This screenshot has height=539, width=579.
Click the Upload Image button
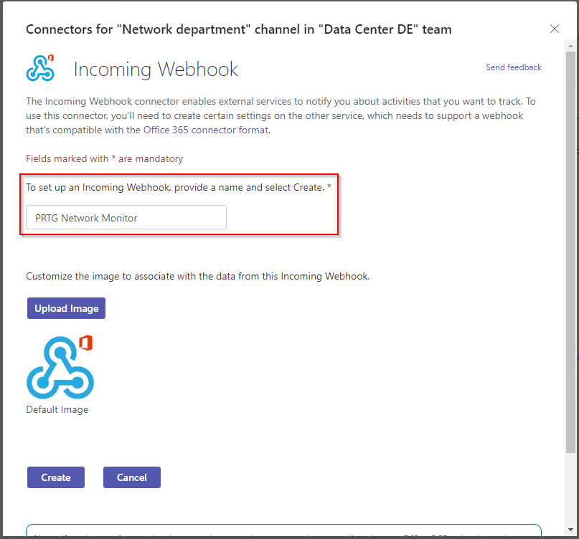(x=67, y=308)
